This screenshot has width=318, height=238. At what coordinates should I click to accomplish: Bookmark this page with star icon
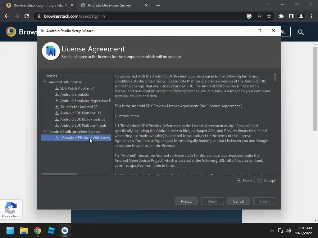pyautogui.click(x=269, y=16)
